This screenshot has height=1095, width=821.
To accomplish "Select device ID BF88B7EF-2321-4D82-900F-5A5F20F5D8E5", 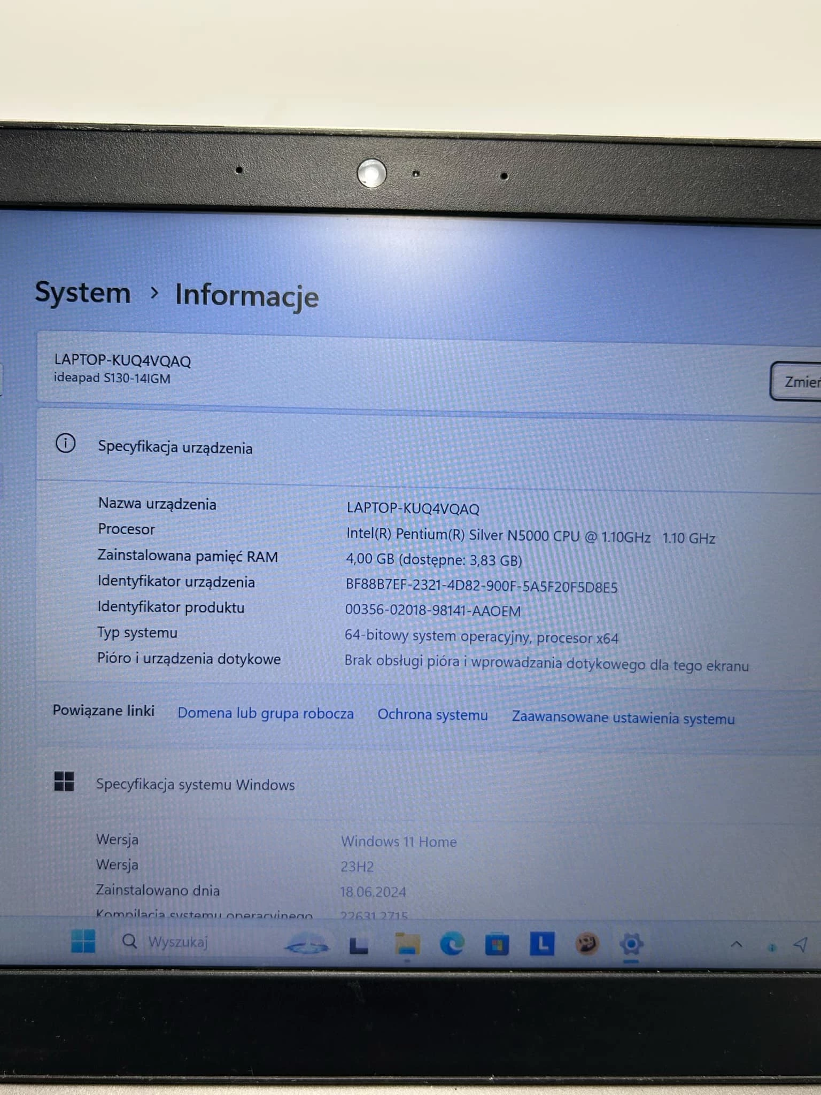I will coord(481,586).
